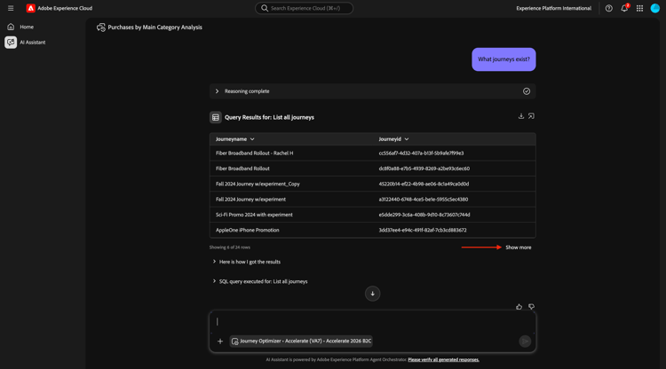Open the app switcher grid icon
Screen dimensions: 666x369
pyautogui.click(x=639, y=8)
